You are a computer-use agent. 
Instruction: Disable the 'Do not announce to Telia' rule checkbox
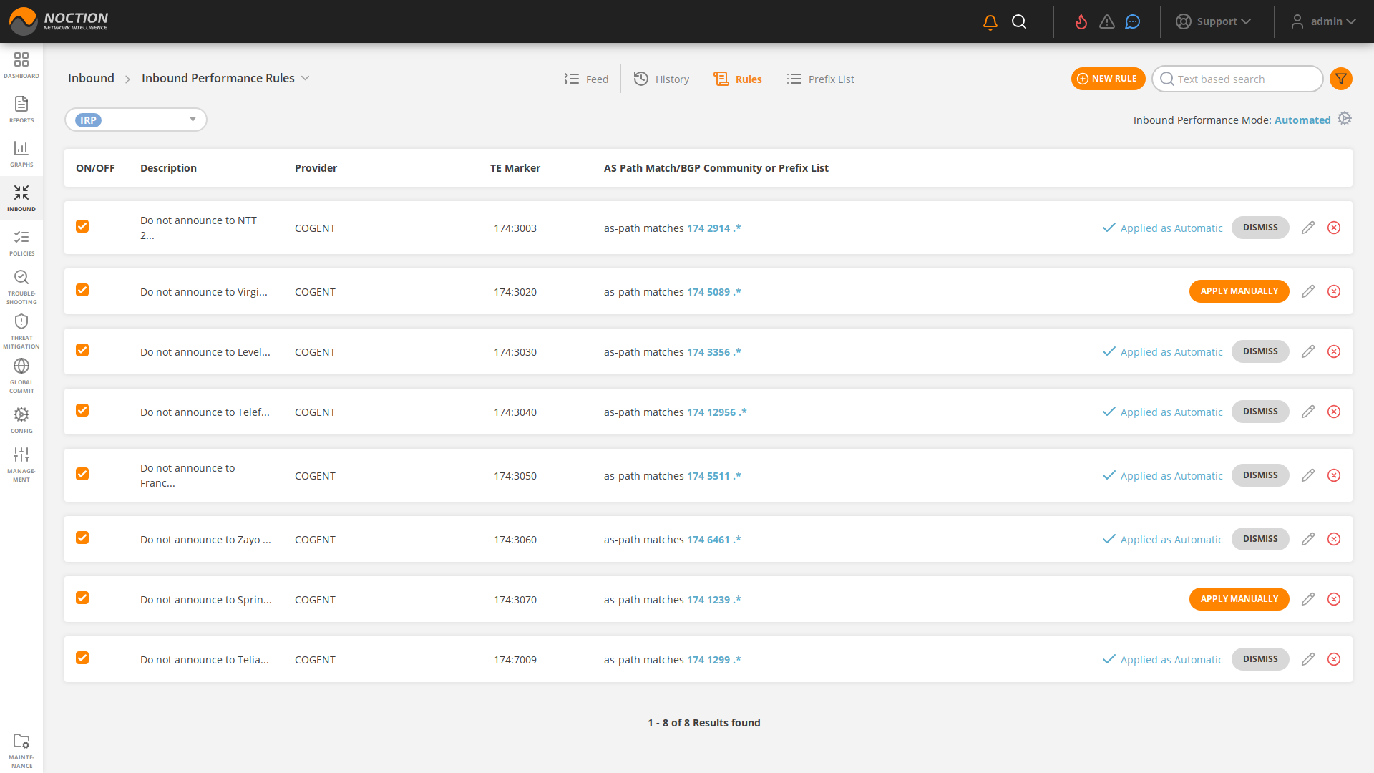pos(82,658)
